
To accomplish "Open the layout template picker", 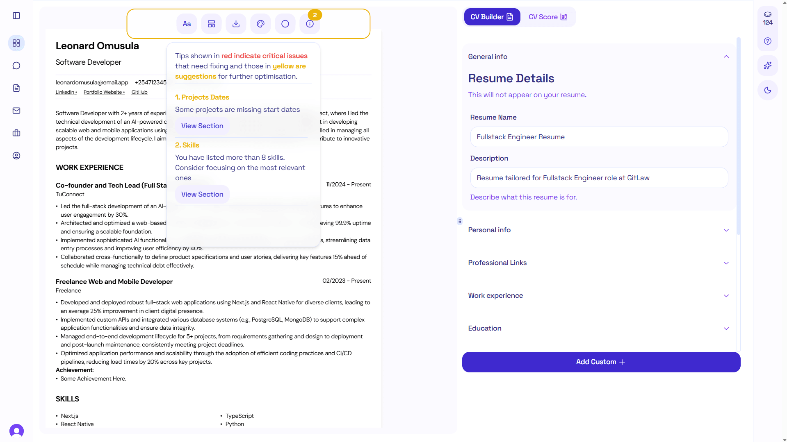I will tap(211, 23).
